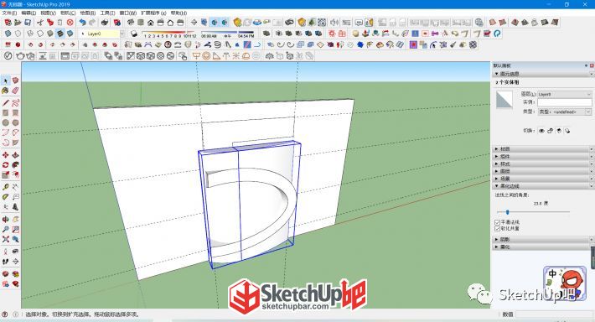Collapse the Soften Edges panel header
Image resolution: width=595 pixels, height=322 pixels.
(543, 186)
